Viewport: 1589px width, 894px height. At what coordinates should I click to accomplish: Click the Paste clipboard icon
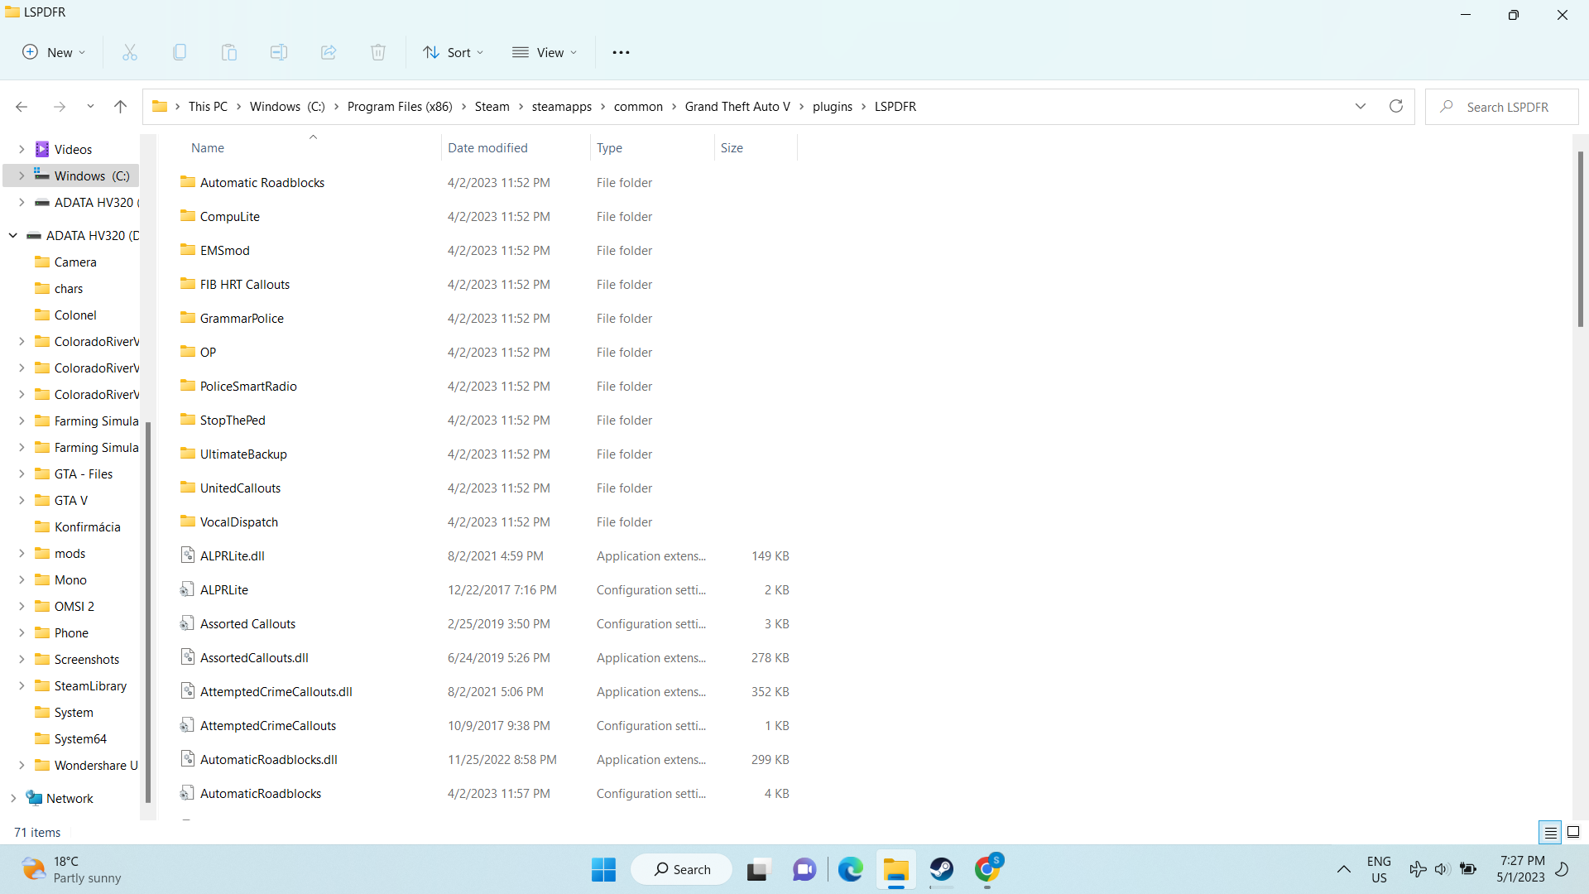[x=229, y=52]
